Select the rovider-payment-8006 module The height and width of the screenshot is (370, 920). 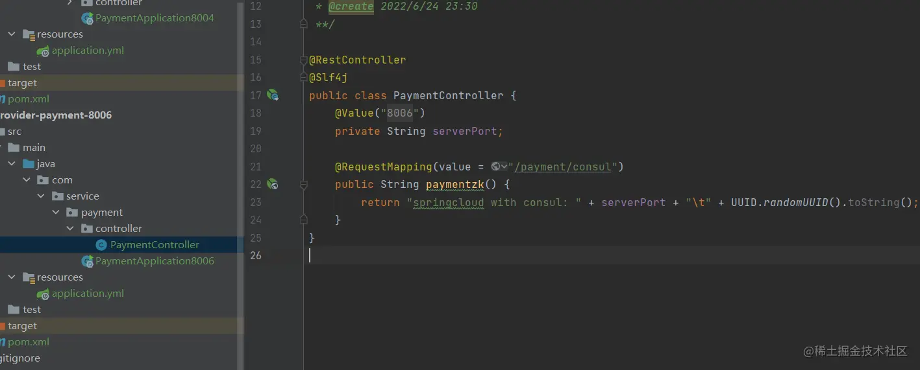point(56,115)
